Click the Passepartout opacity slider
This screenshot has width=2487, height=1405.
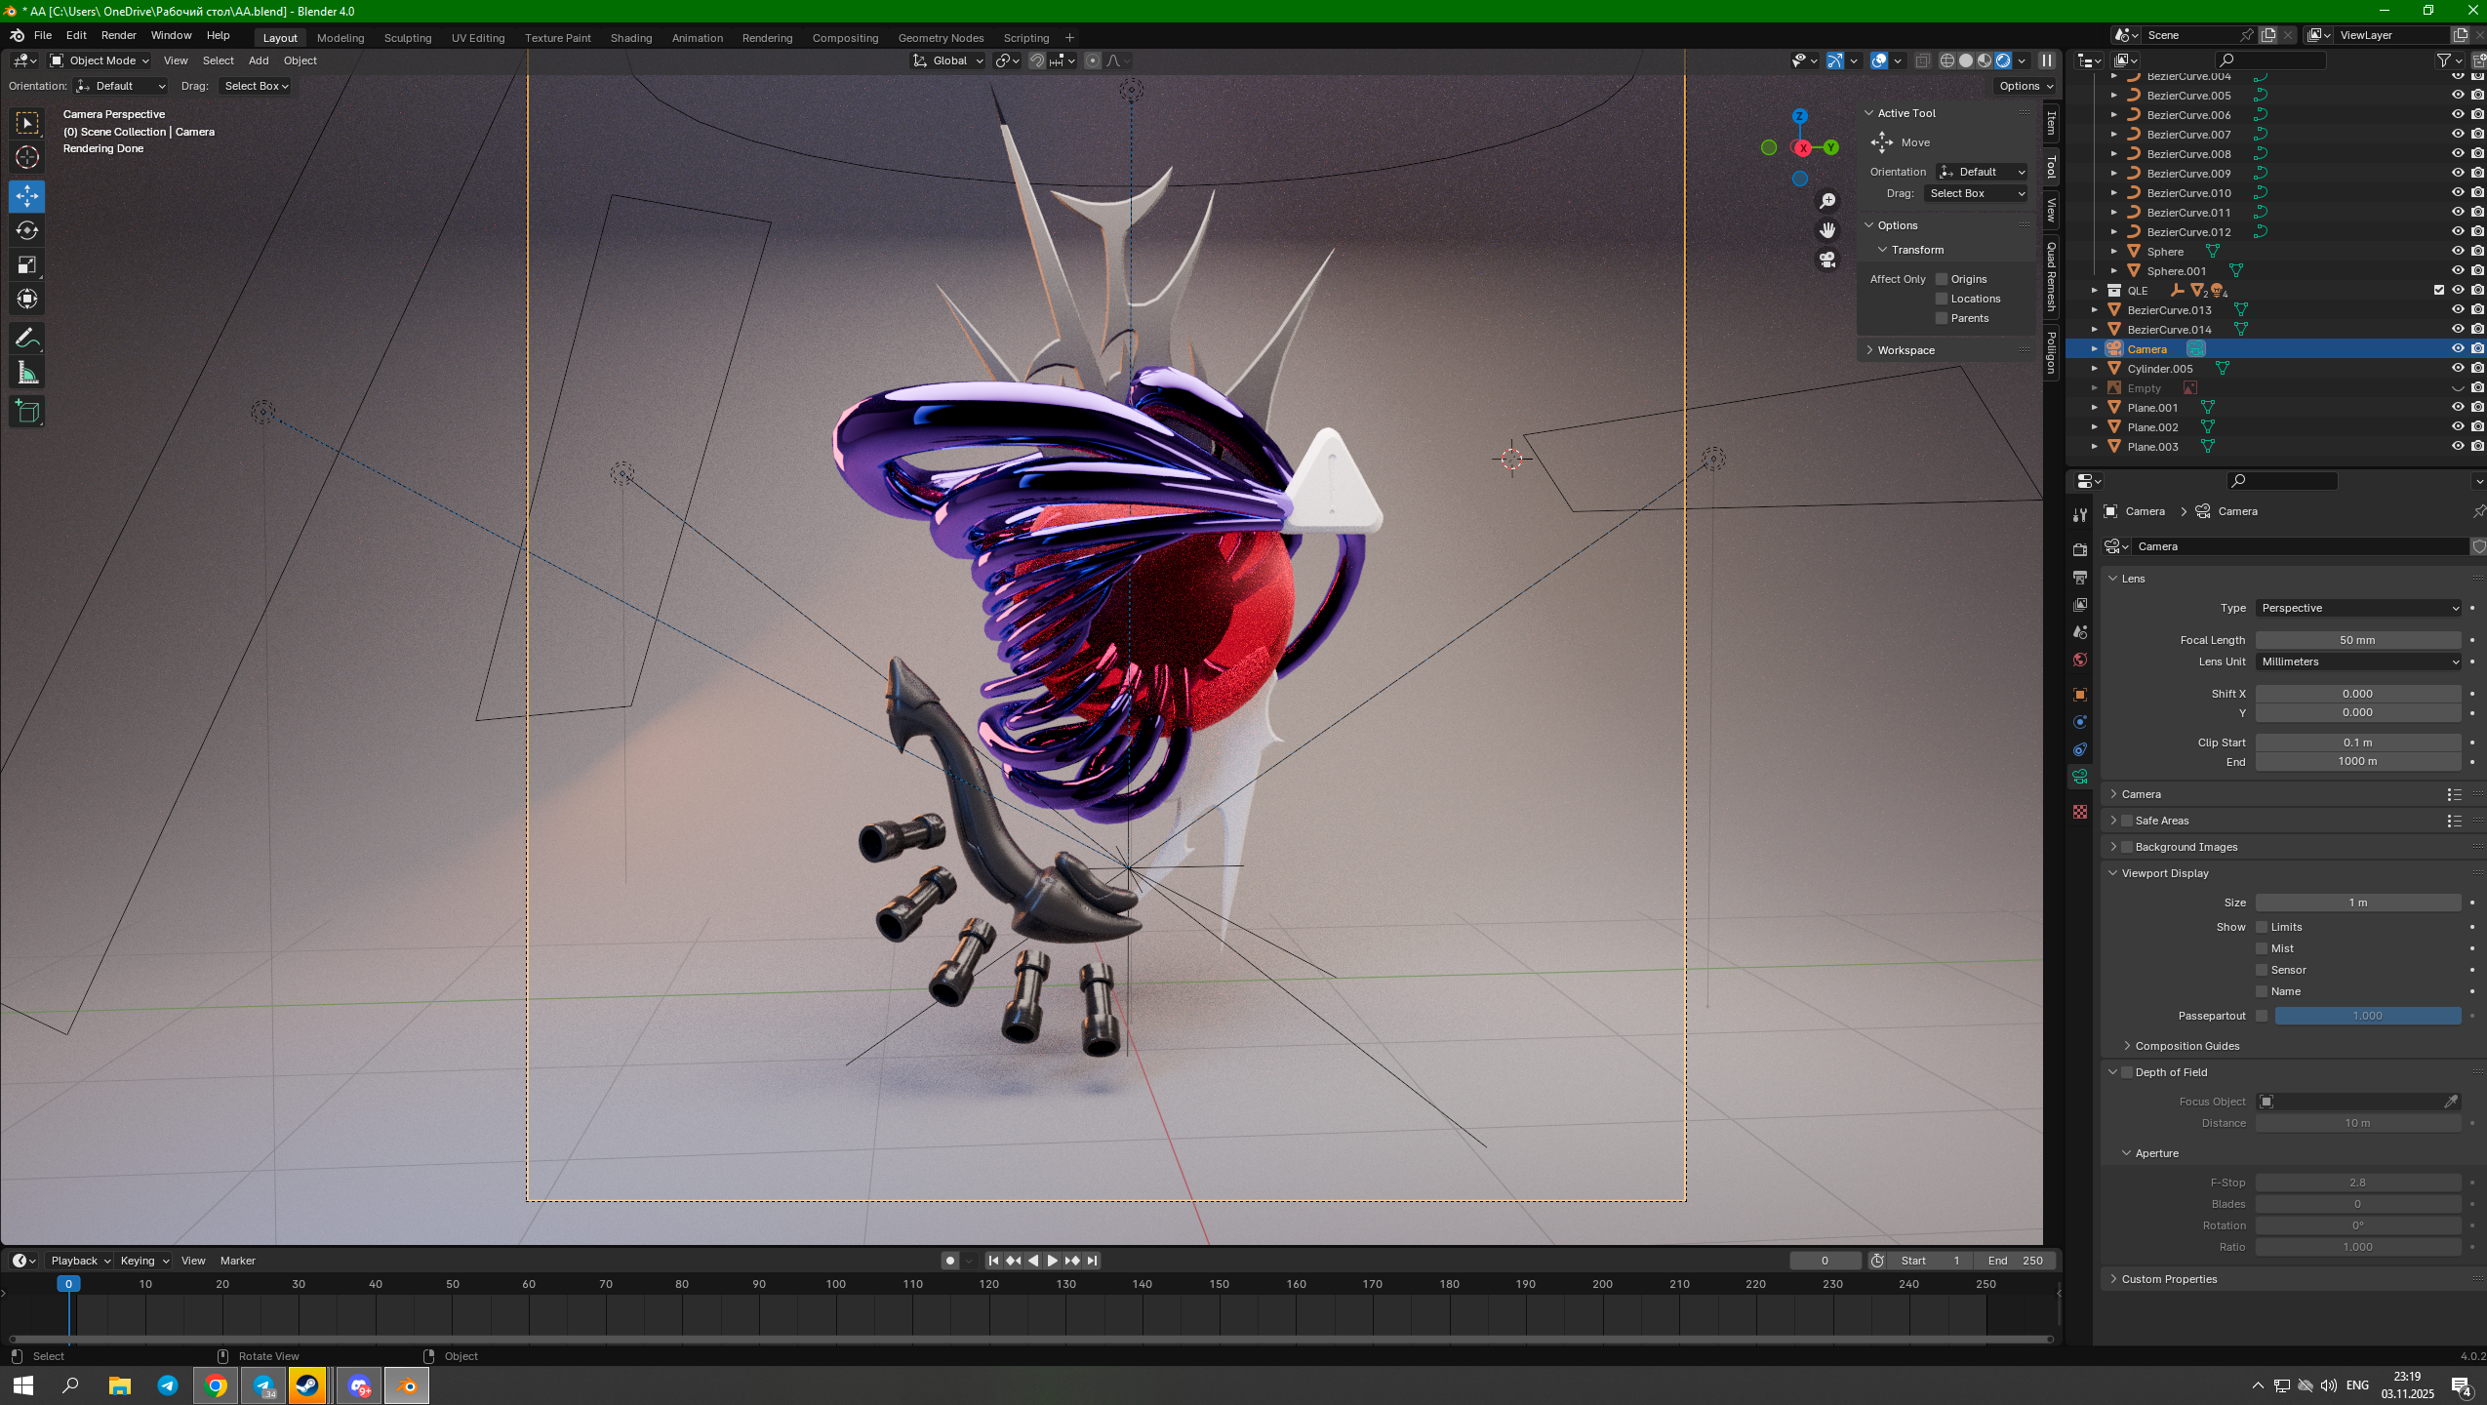(2367, 1016)
